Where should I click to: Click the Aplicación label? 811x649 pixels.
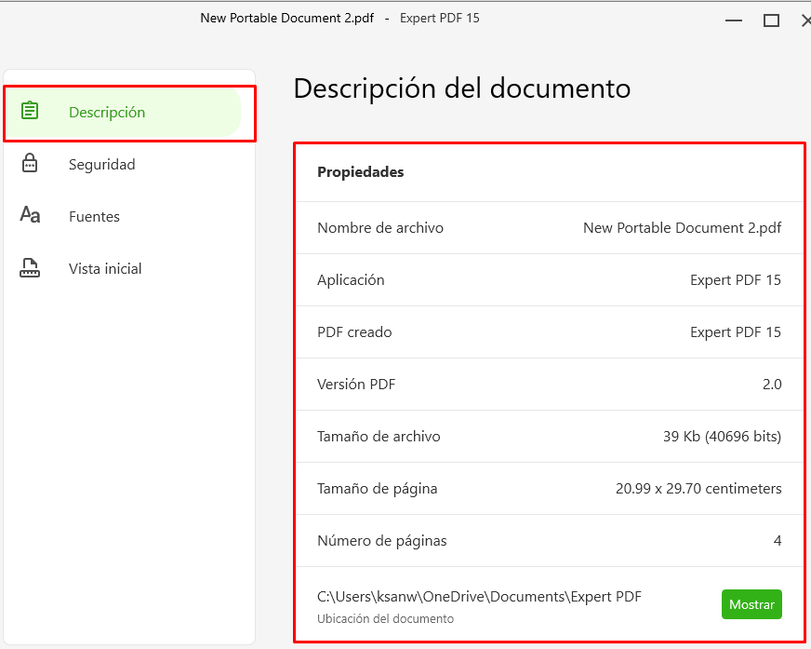point(351,280)
